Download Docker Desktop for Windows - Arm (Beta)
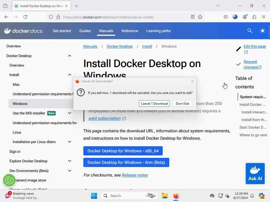 coord(126,162)
